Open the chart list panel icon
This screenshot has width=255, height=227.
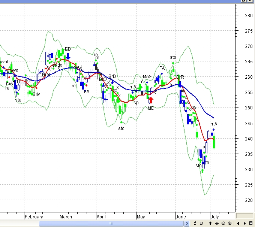click(250, 224)
